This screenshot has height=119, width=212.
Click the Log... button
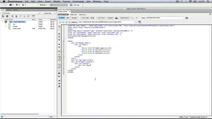point(52,117)
